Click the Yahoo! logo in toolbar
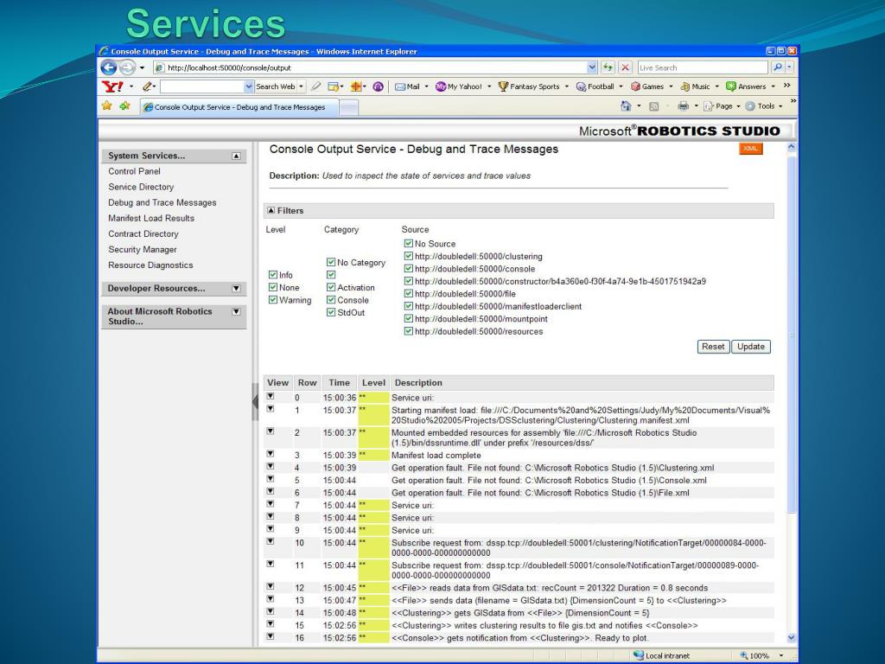Image resolution: width=885 pixels, height=664 pixels. tap(112, 86)
